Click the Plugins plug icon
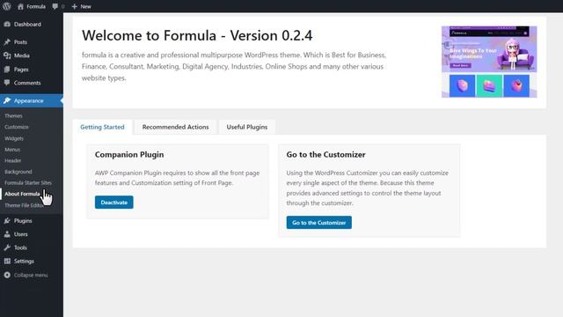563x317 pixels. (7, 221)
